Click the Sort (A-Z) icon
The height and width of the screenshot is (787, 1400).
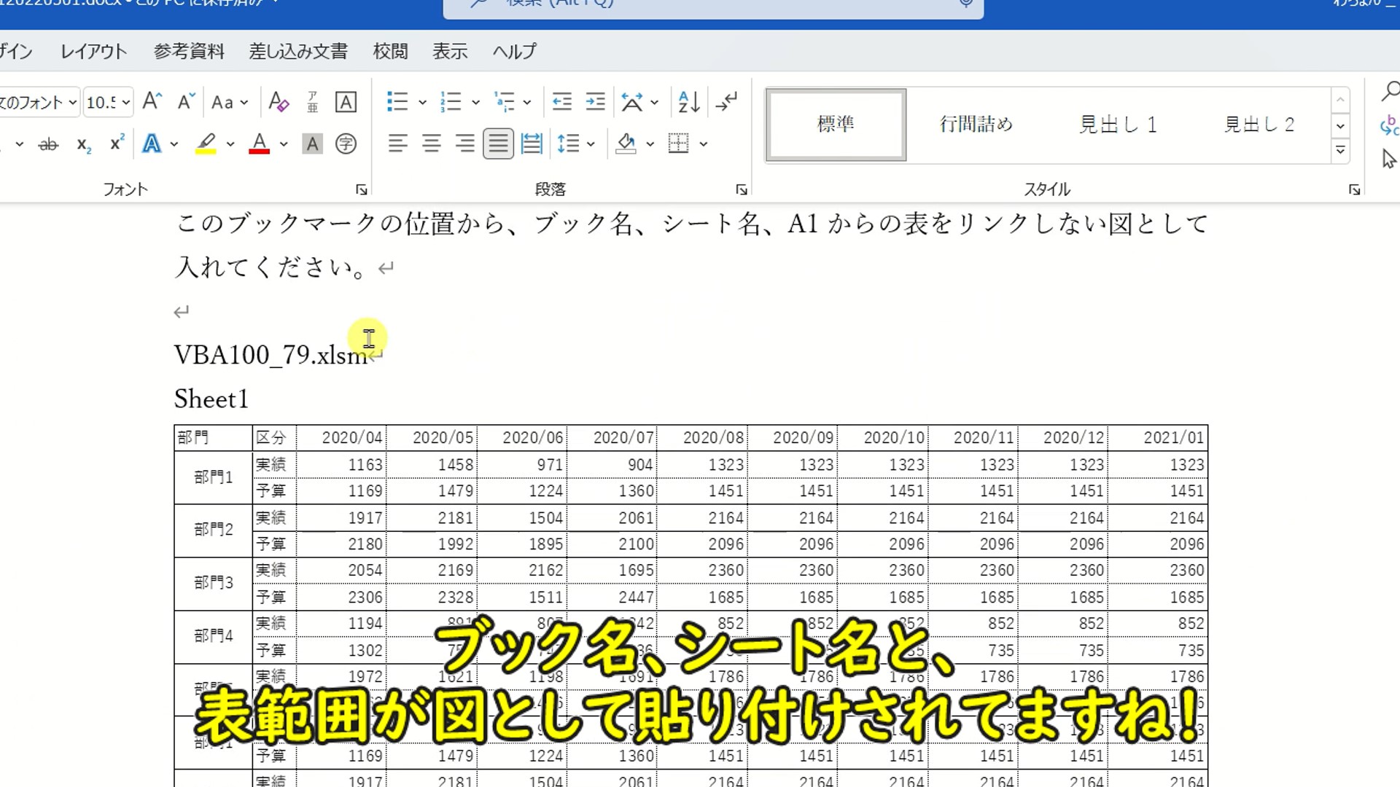pos(688,102)
